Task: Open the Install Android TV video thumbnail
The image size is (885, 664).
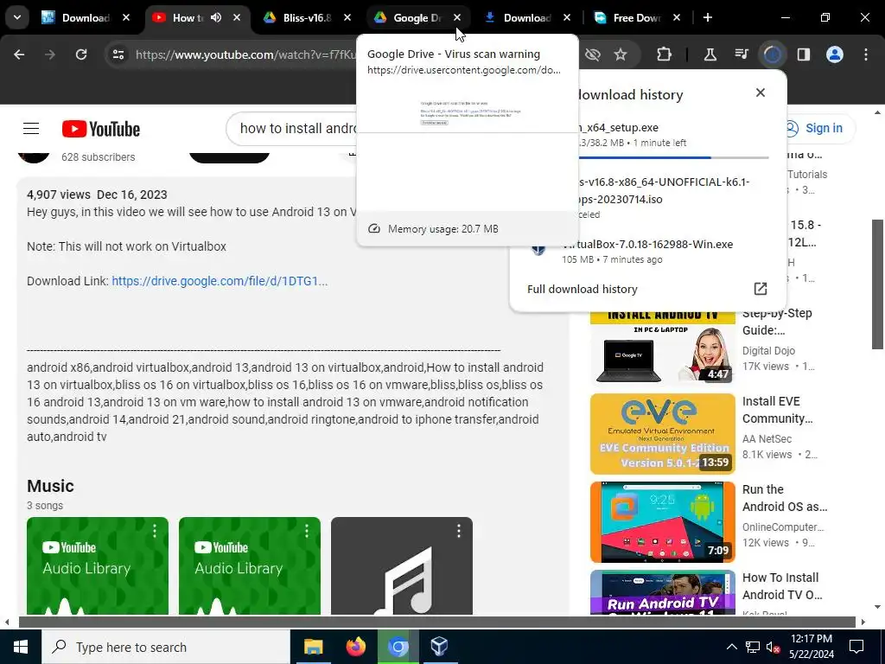Action: [663, 348]
